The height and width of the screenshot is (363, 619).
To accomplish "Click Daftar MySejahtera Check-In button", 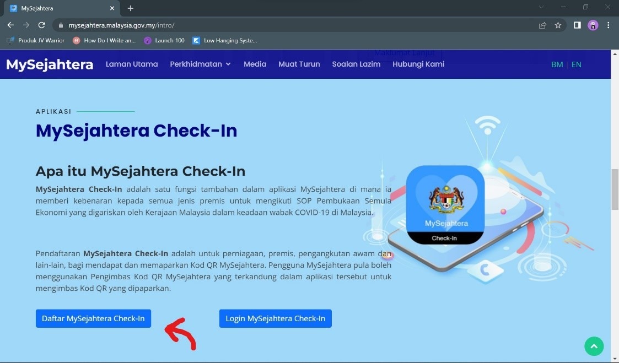I will [x=94, y=318].
